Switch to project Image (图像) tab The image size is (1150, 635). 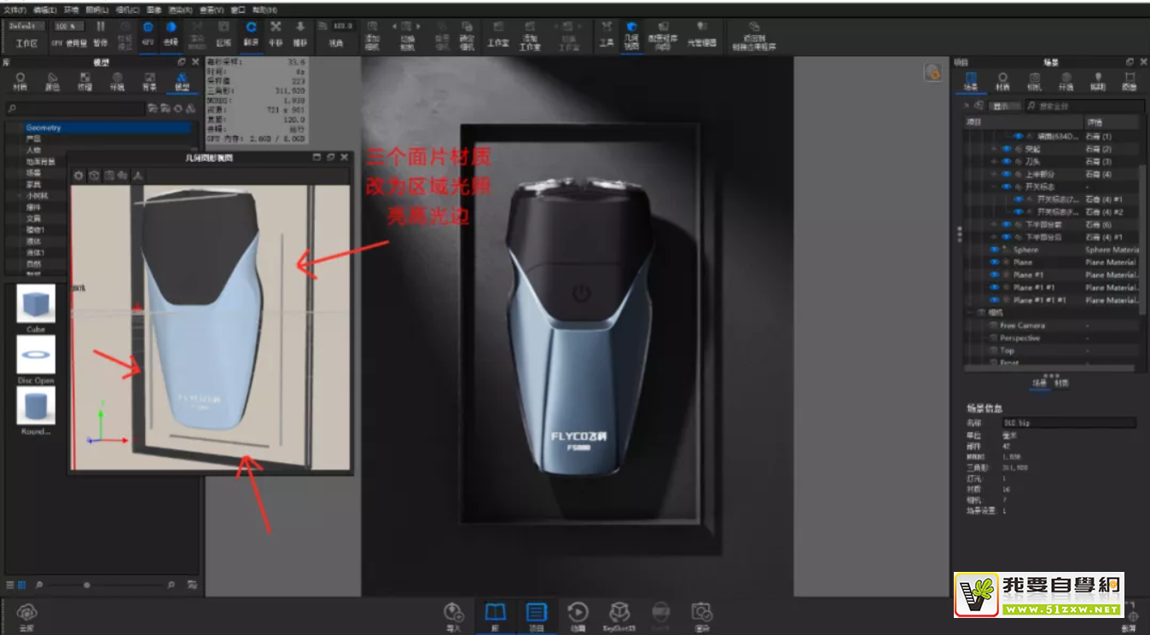(1130, 81)
